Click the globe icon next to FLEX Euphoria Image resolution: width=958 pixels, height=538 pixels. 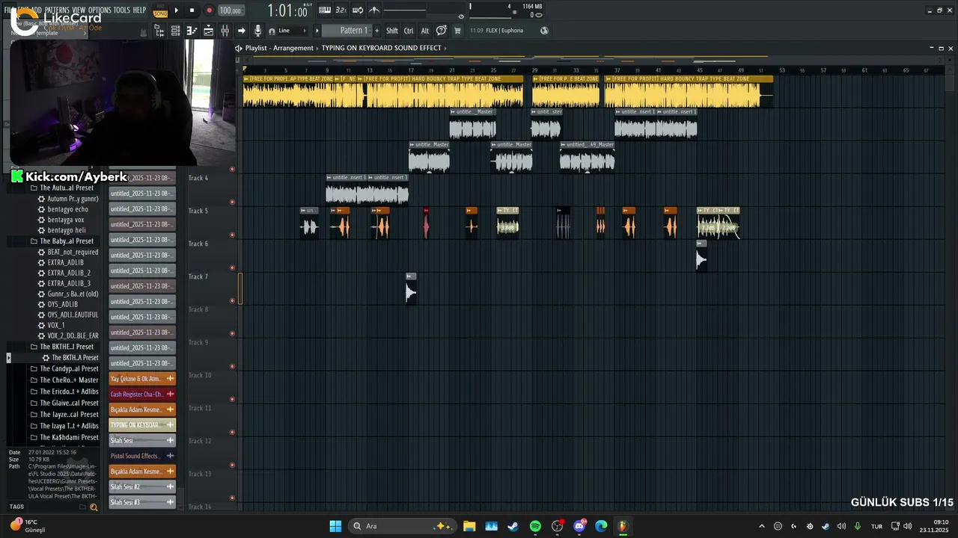tap(544, 31)
